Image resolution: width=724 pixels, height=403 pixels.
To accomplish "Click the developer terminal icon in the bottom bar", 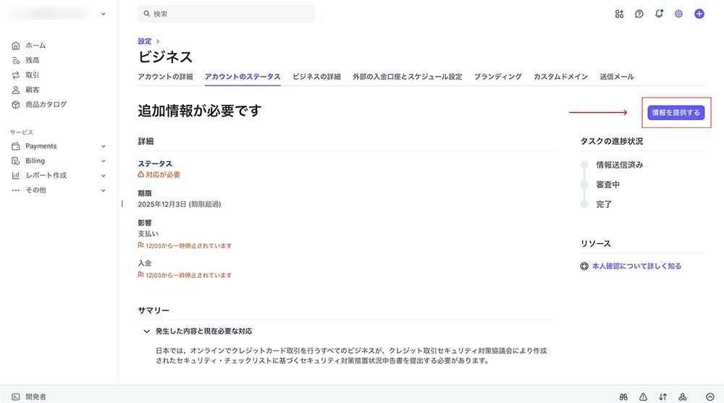I will (16, 396).
